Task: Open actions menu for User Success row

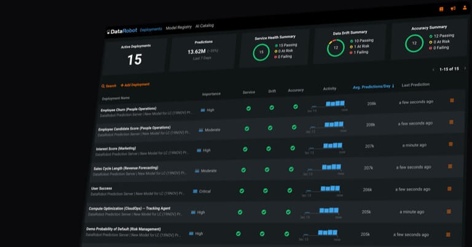Action: (x=449, y=189)
